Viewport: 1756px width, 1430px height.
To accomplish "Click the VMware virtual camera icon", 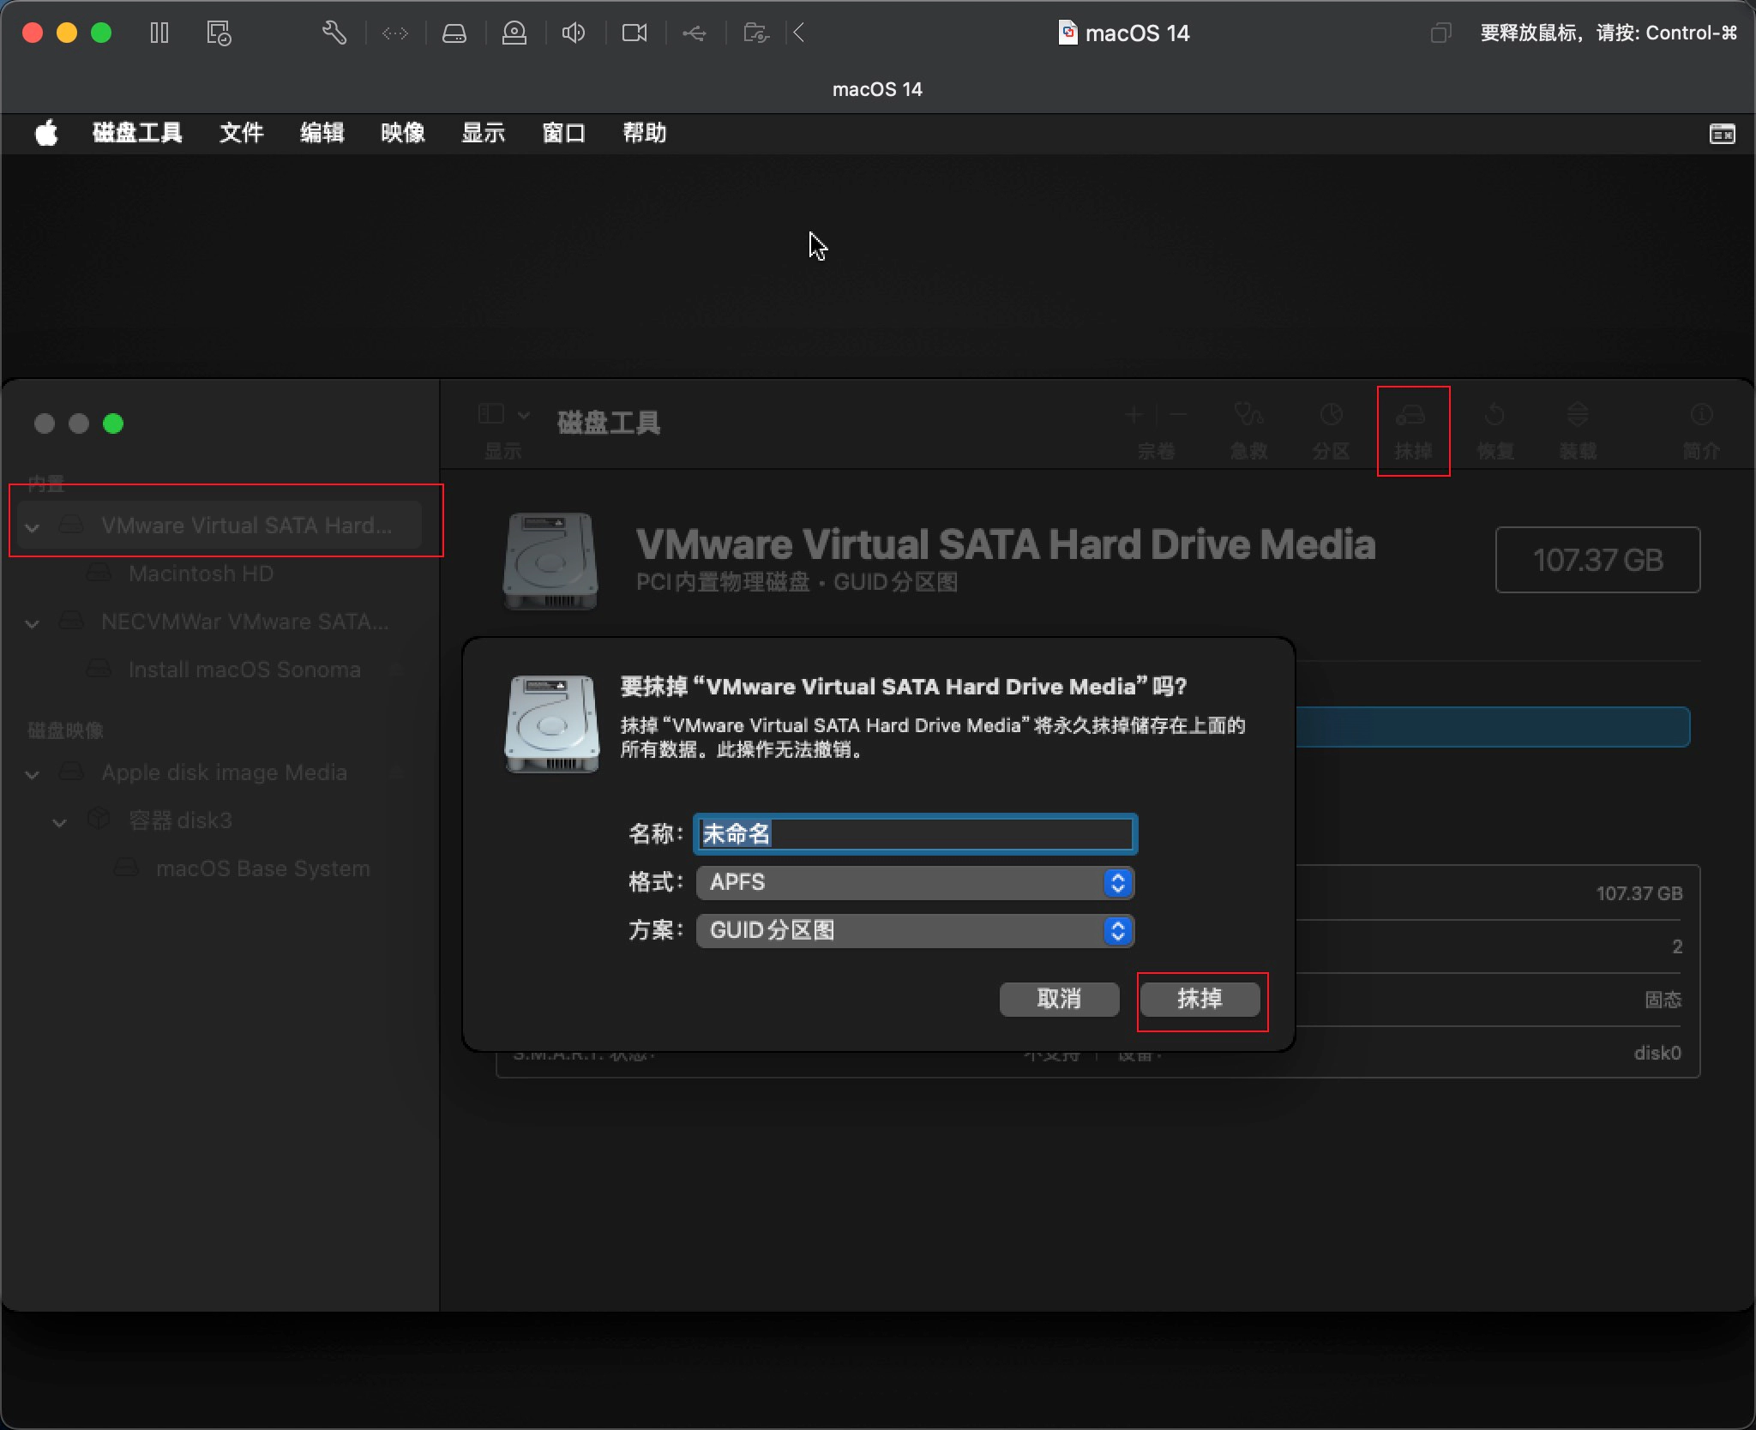I will pos(634,33).
